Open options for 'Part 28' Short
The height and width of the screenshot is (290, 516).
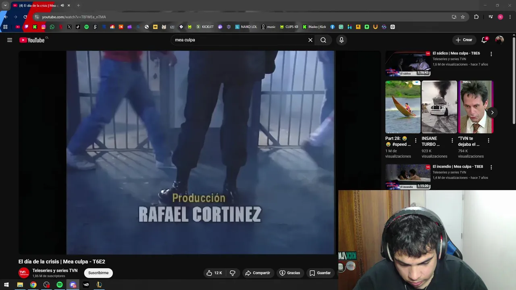(x=416, y=141)
